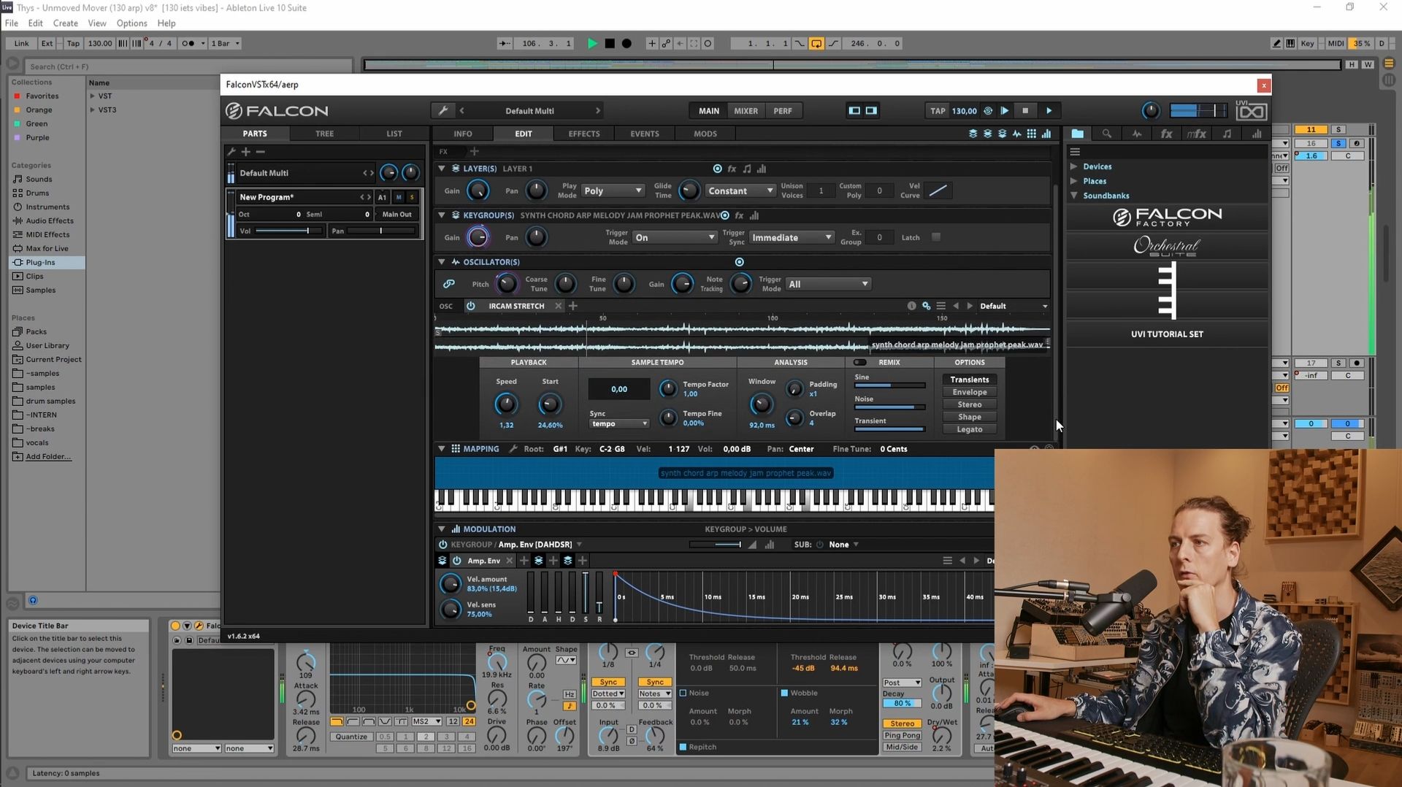The width and height of the screenshot is (1402, 787).
Task: Toggle the Amp. Env power button
Action: [x=457, y=561]
